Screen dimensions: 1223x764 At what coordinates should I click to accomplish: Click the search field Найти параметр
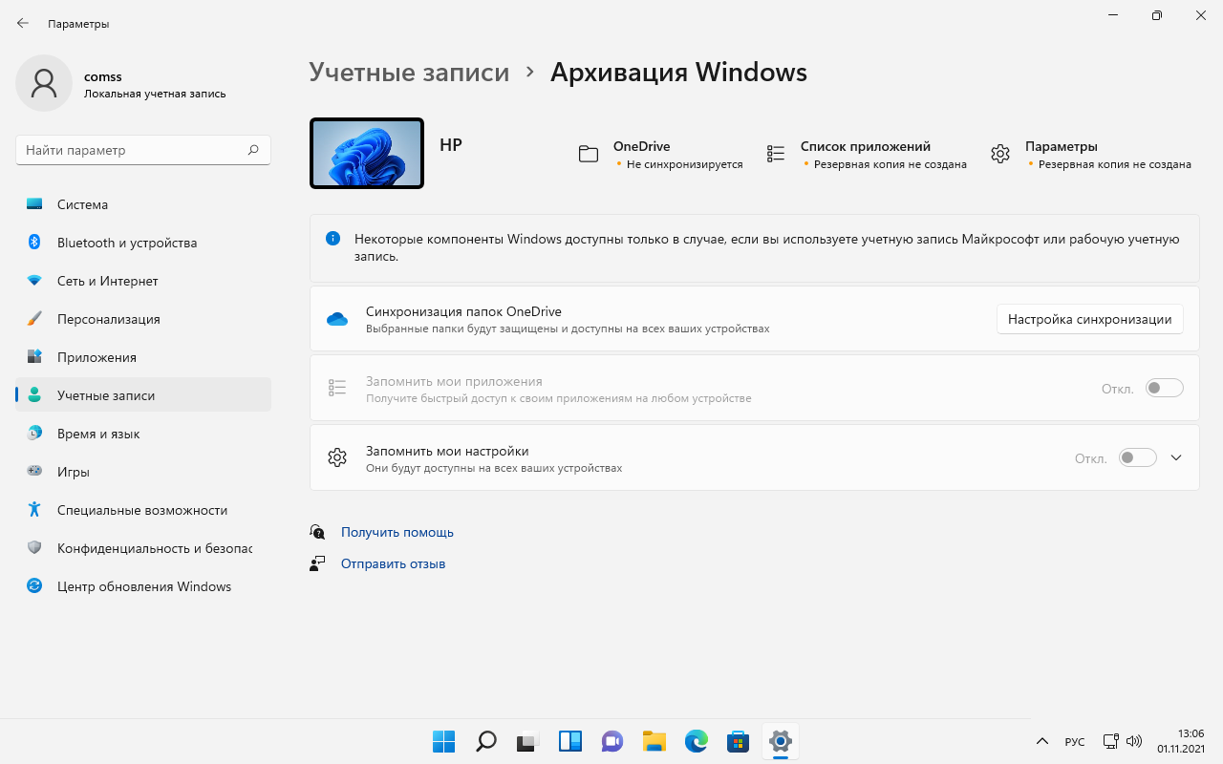click(143, 150)
